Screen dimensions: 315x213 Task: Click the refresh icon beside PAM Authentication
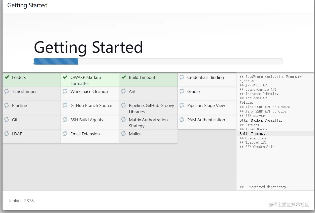click(182, 120)
